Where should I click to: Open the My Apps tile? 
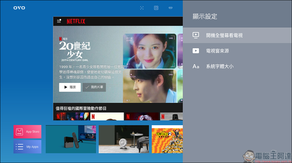point(27,147)
